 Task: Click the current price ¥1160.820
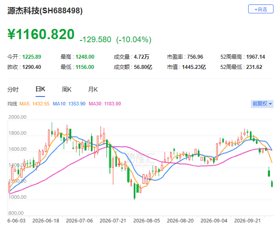coord(41,34)
